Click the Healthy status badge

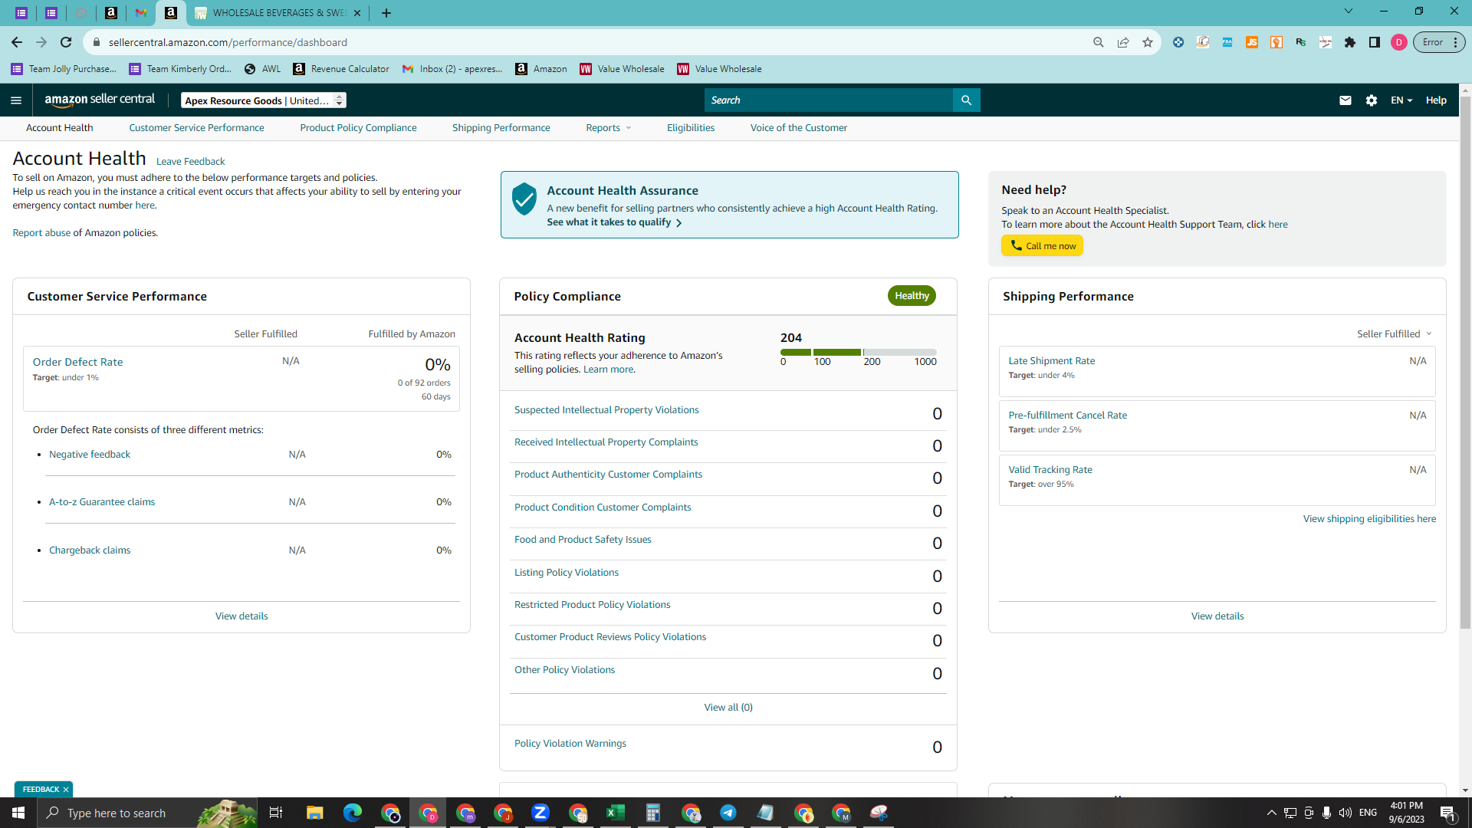pyautogui.click(x=912, y=296)
